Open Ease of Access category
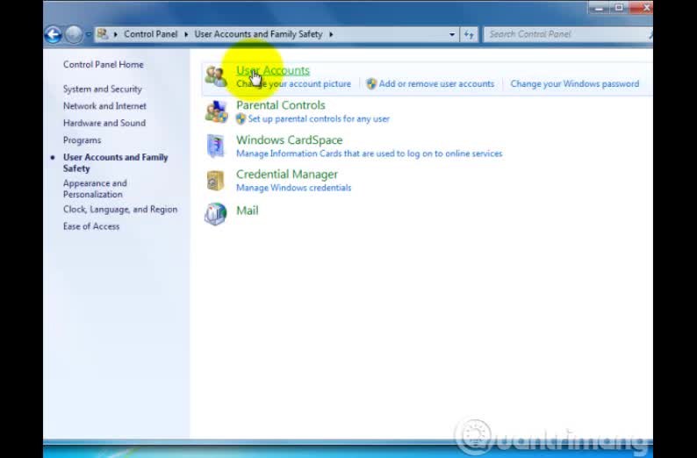Viewport: 697px width, 458px height. (91, 226)
